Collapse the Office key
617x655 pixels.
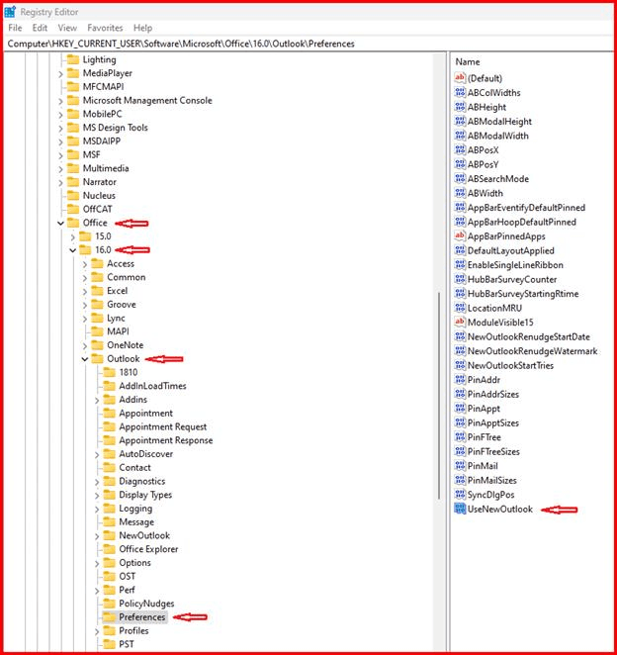(x=60, y=223)
